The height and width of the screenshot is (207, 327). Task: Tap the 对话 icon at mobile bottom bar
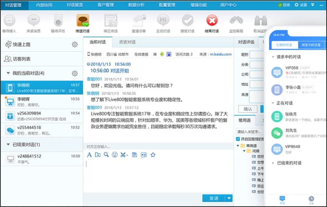click(282, 200)
